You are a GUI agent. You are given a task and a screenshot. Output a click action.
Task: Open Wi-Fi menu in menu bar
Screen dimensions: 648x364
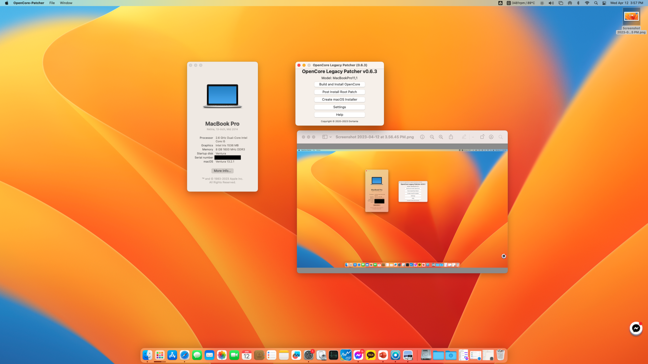pos(587,3)
